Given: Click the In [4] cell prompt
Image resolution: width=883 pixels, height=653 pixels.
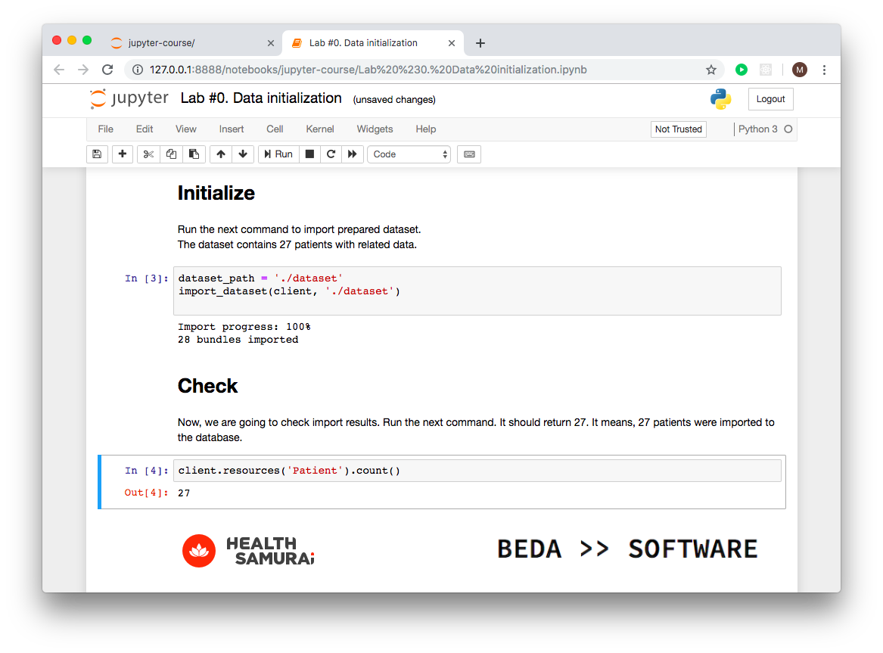Looking at the screenshot, I should [147, 471].
